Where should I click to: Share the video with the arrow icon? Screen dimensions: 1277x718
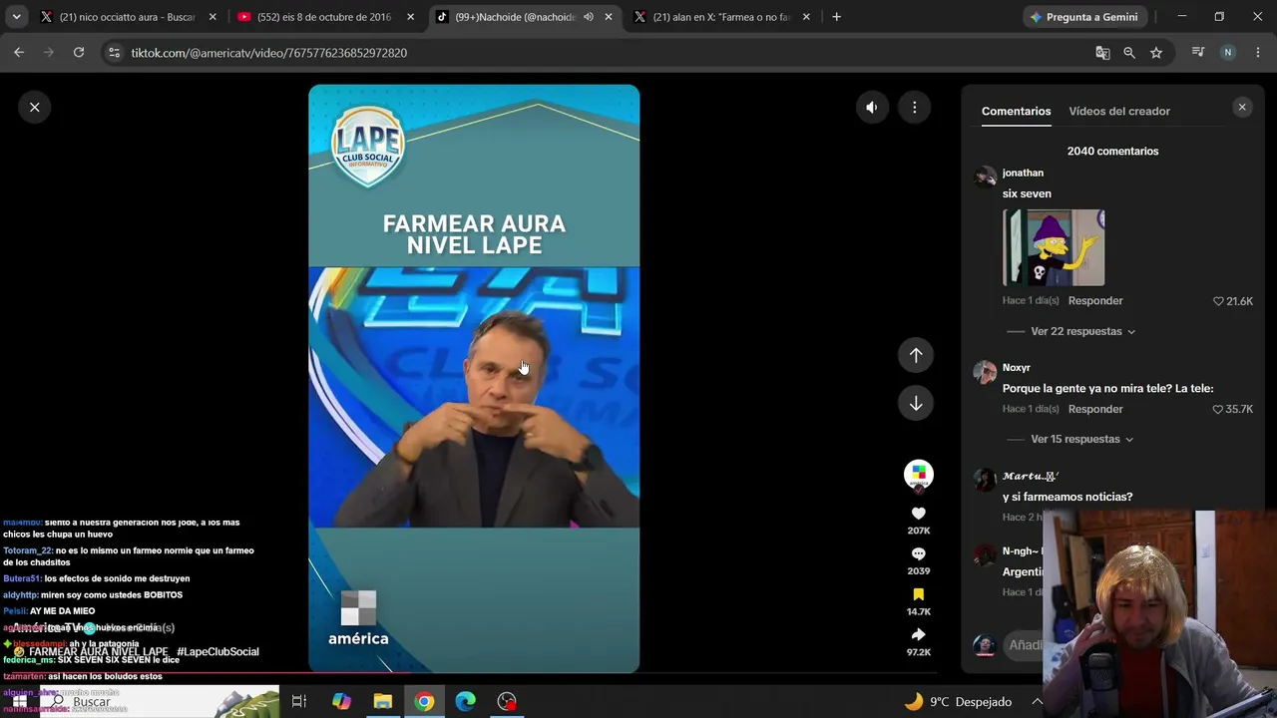pos(919,634)
